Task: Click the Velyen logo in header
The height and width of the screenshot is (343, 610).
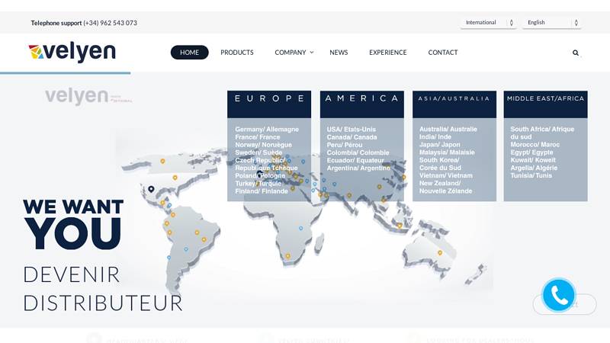Action: tap(72, 52)
